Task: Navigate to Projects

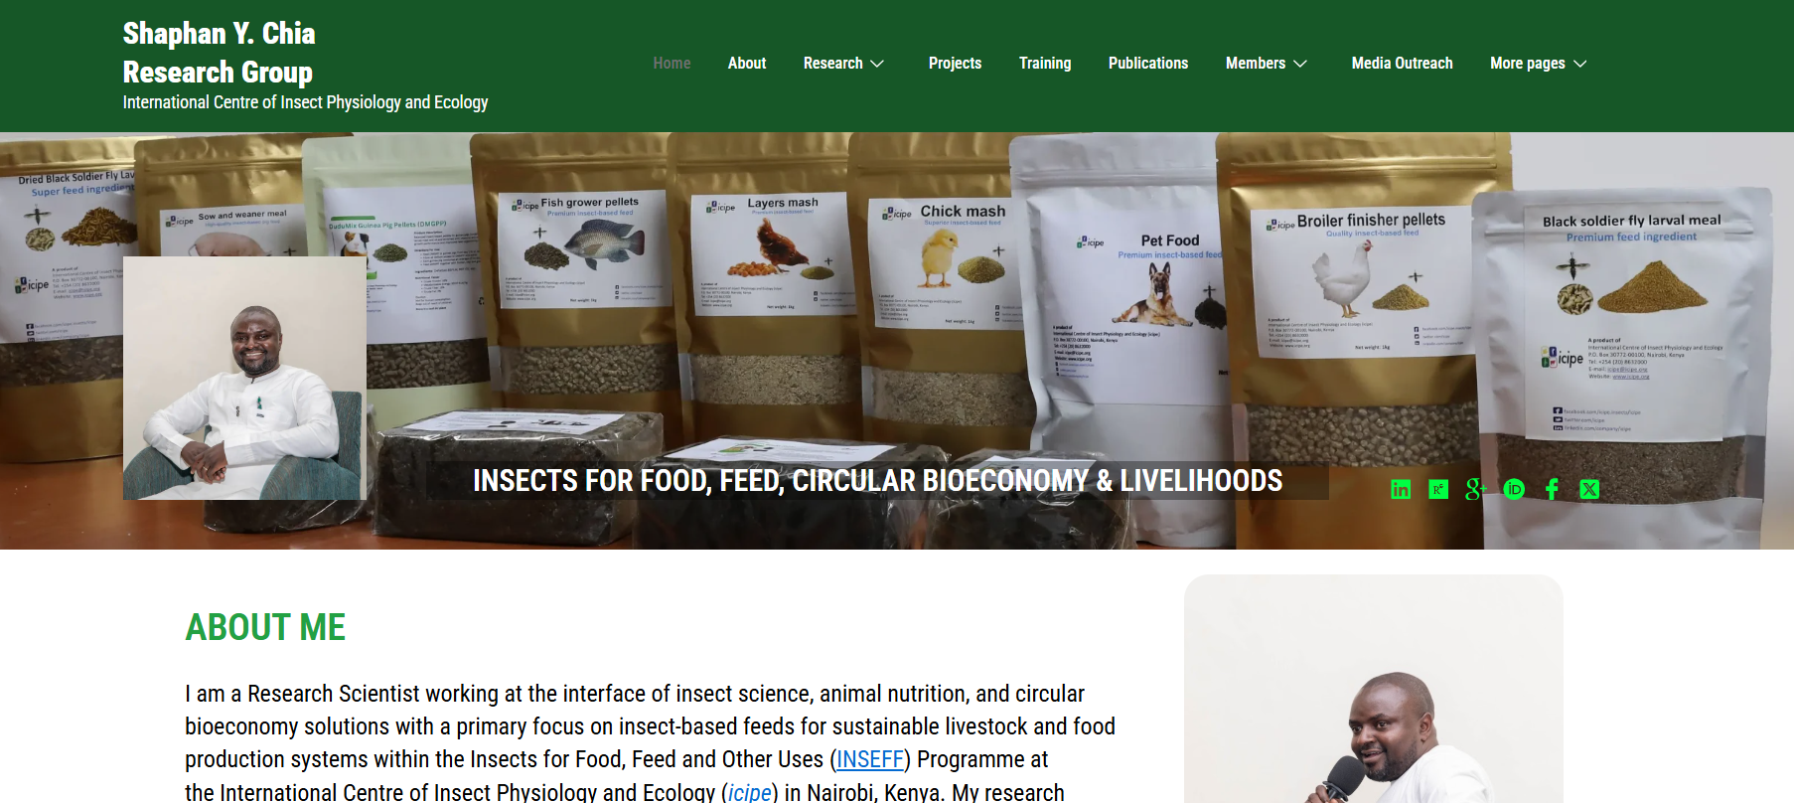Action: [955, 64]
